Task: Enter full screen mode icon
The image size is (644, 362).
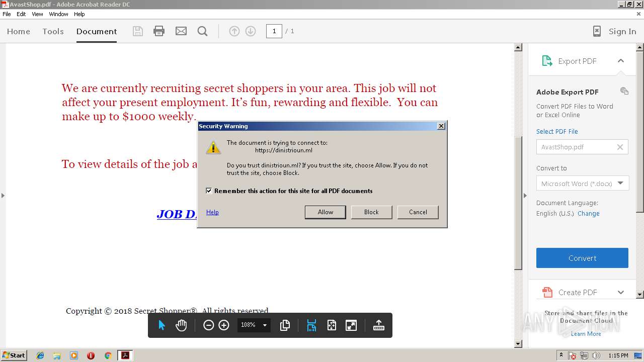Action: (351, 325)
